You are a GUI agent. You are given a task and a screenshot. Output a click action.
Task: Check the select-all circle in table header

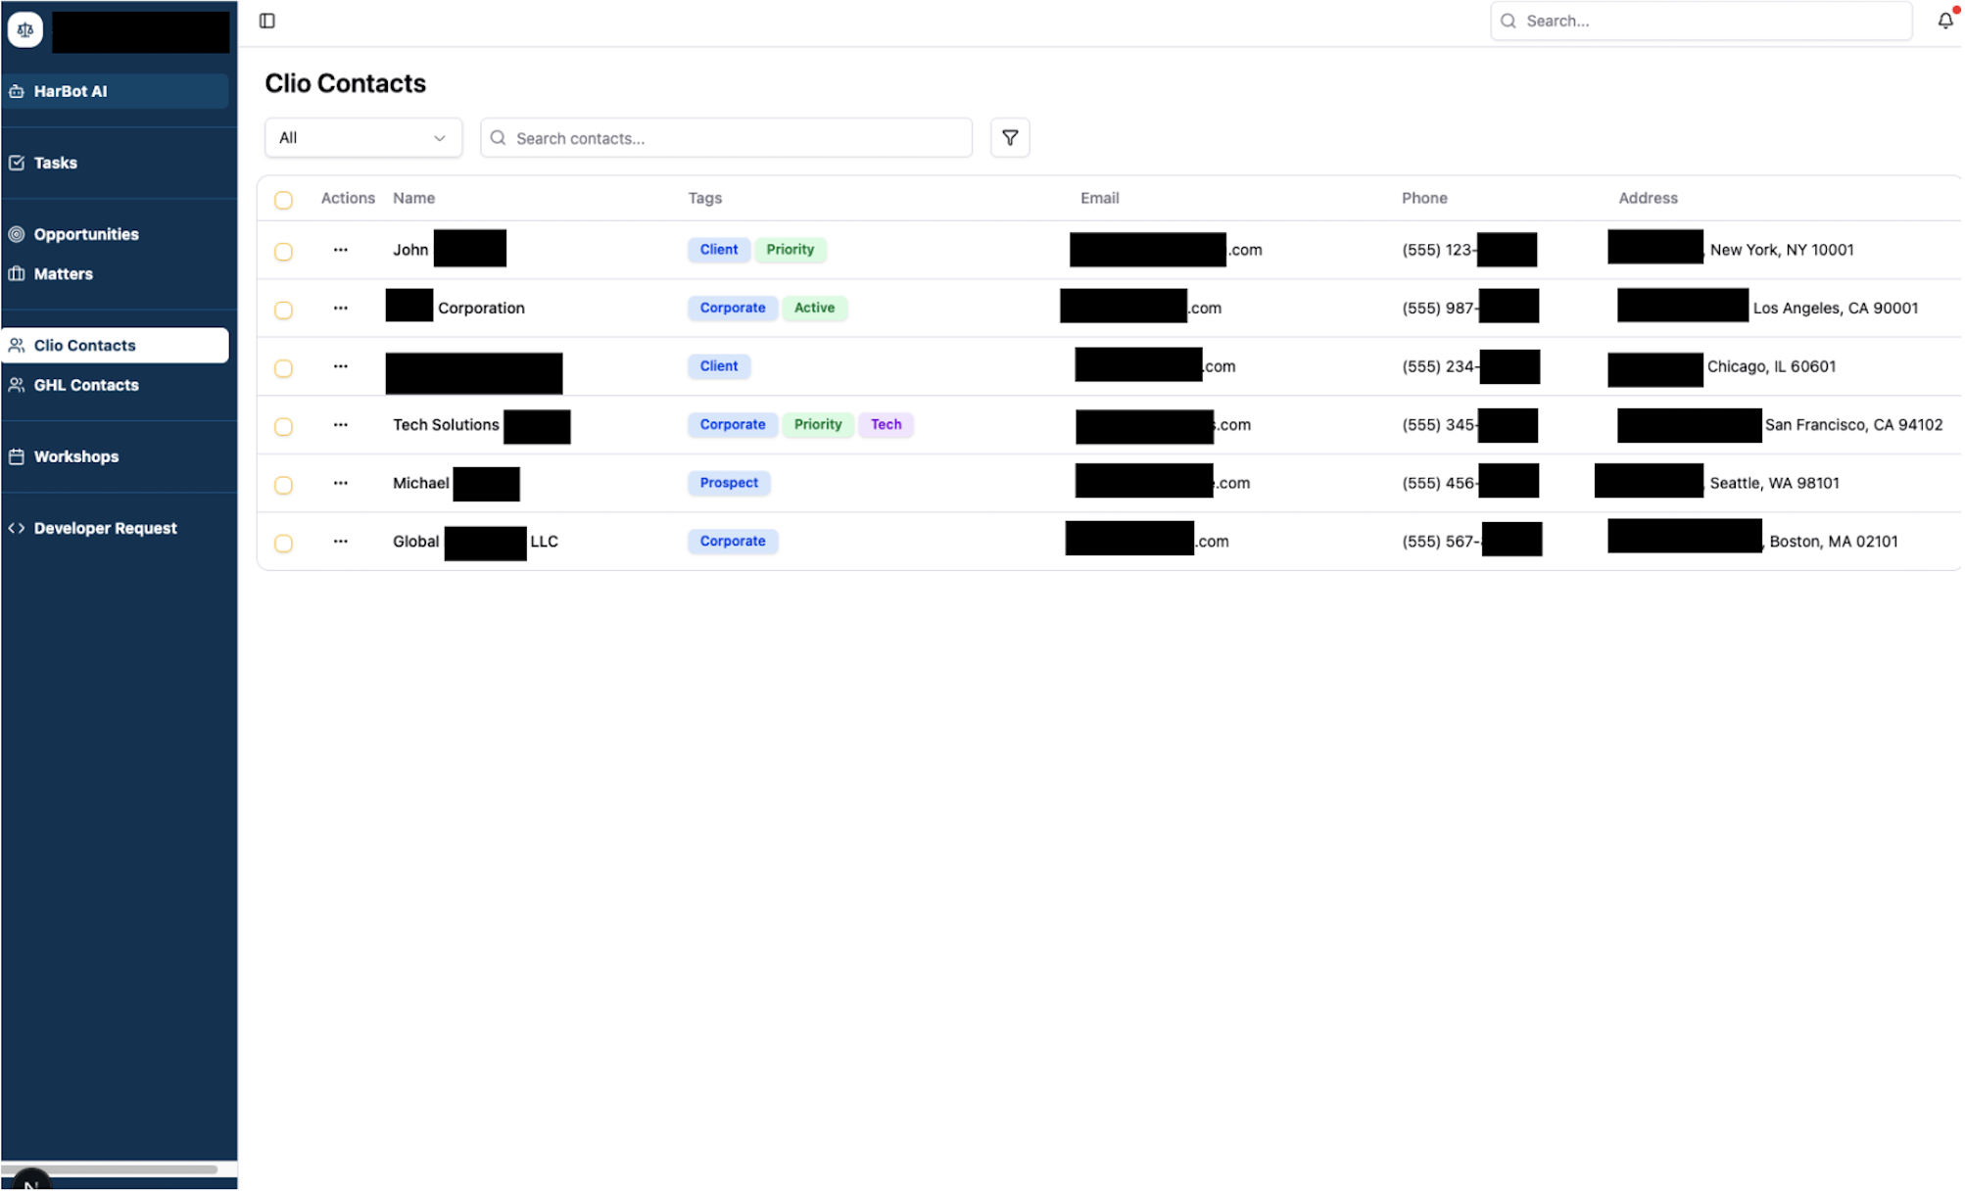(283, 200)
